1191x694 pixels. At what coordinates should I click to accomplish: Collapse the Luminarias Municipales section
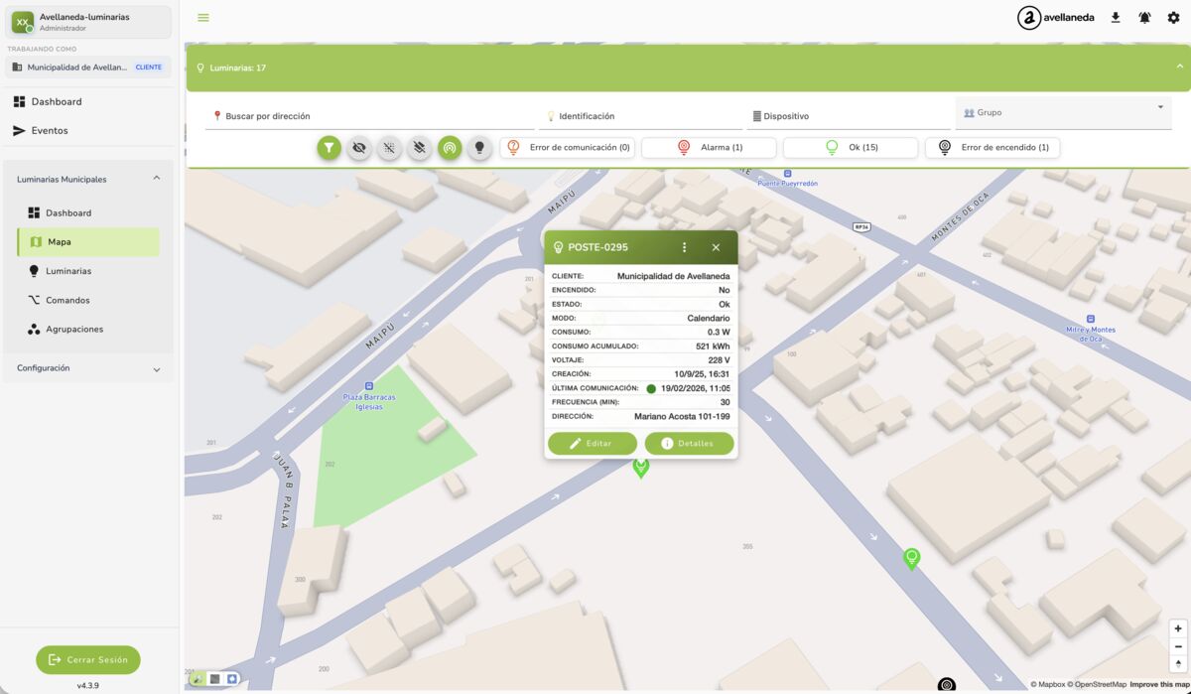pos(156,179)
